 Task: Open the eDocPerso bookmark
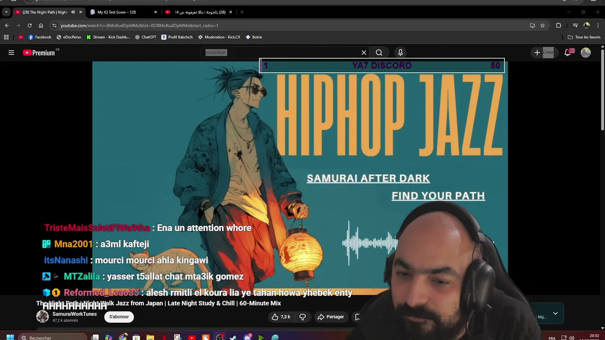tap(69, 37)
